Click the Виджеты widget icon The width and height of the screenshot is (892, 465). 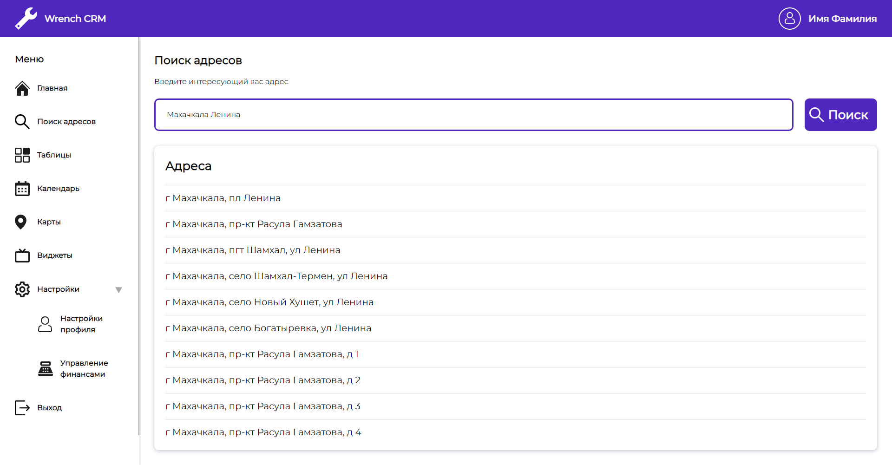tap(22, 255)
